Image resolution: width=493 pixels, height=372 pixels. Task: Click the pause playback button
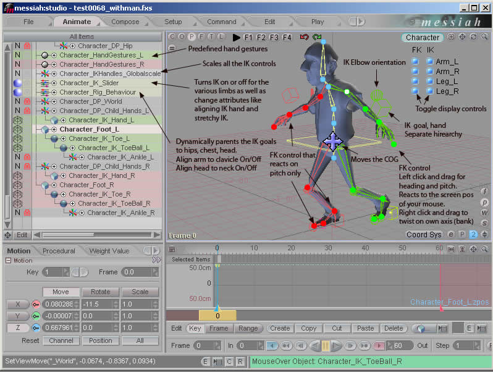point(326,346)
